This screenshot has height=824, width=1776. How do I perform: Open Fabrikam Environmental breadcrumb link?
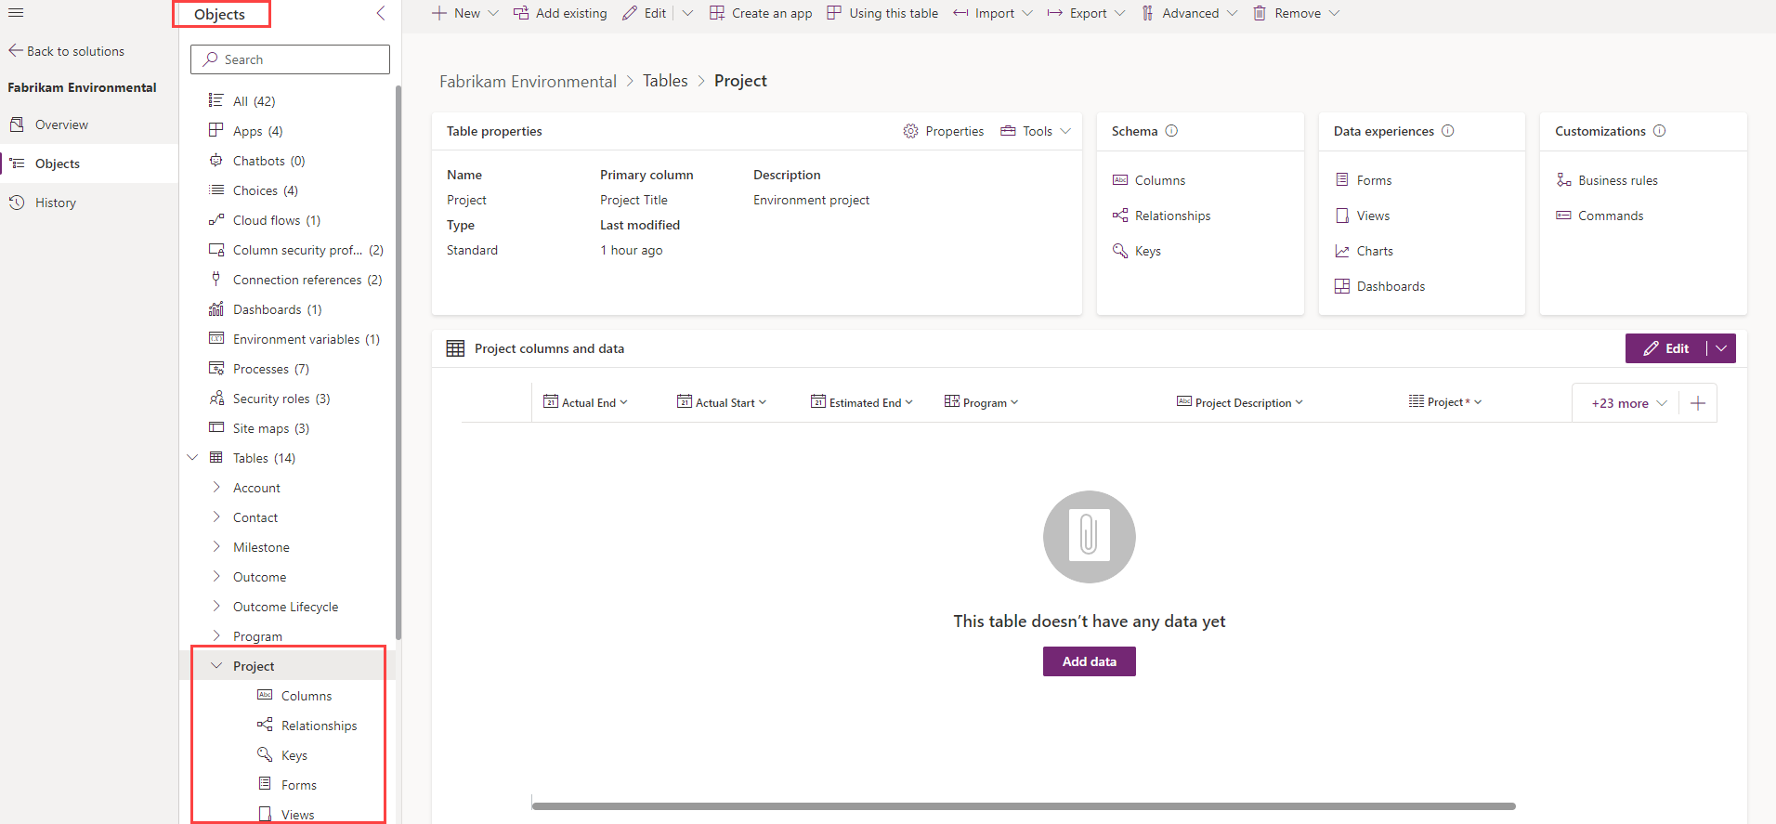coord(528,82)
